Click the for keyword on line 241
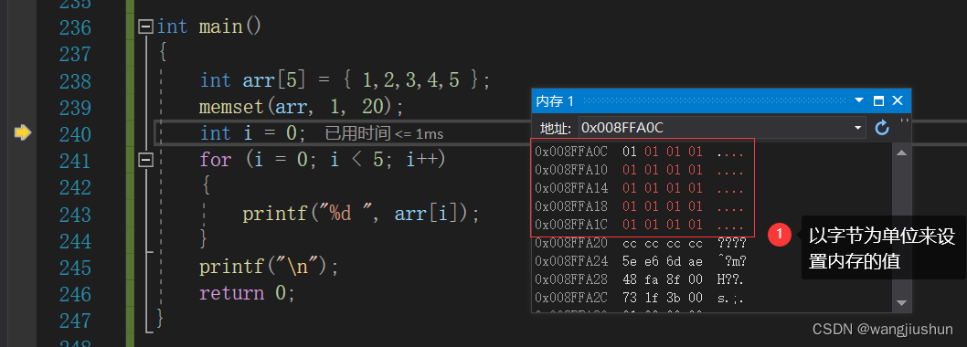The height and width of the screenshot is (347, 967). (215, 160)
